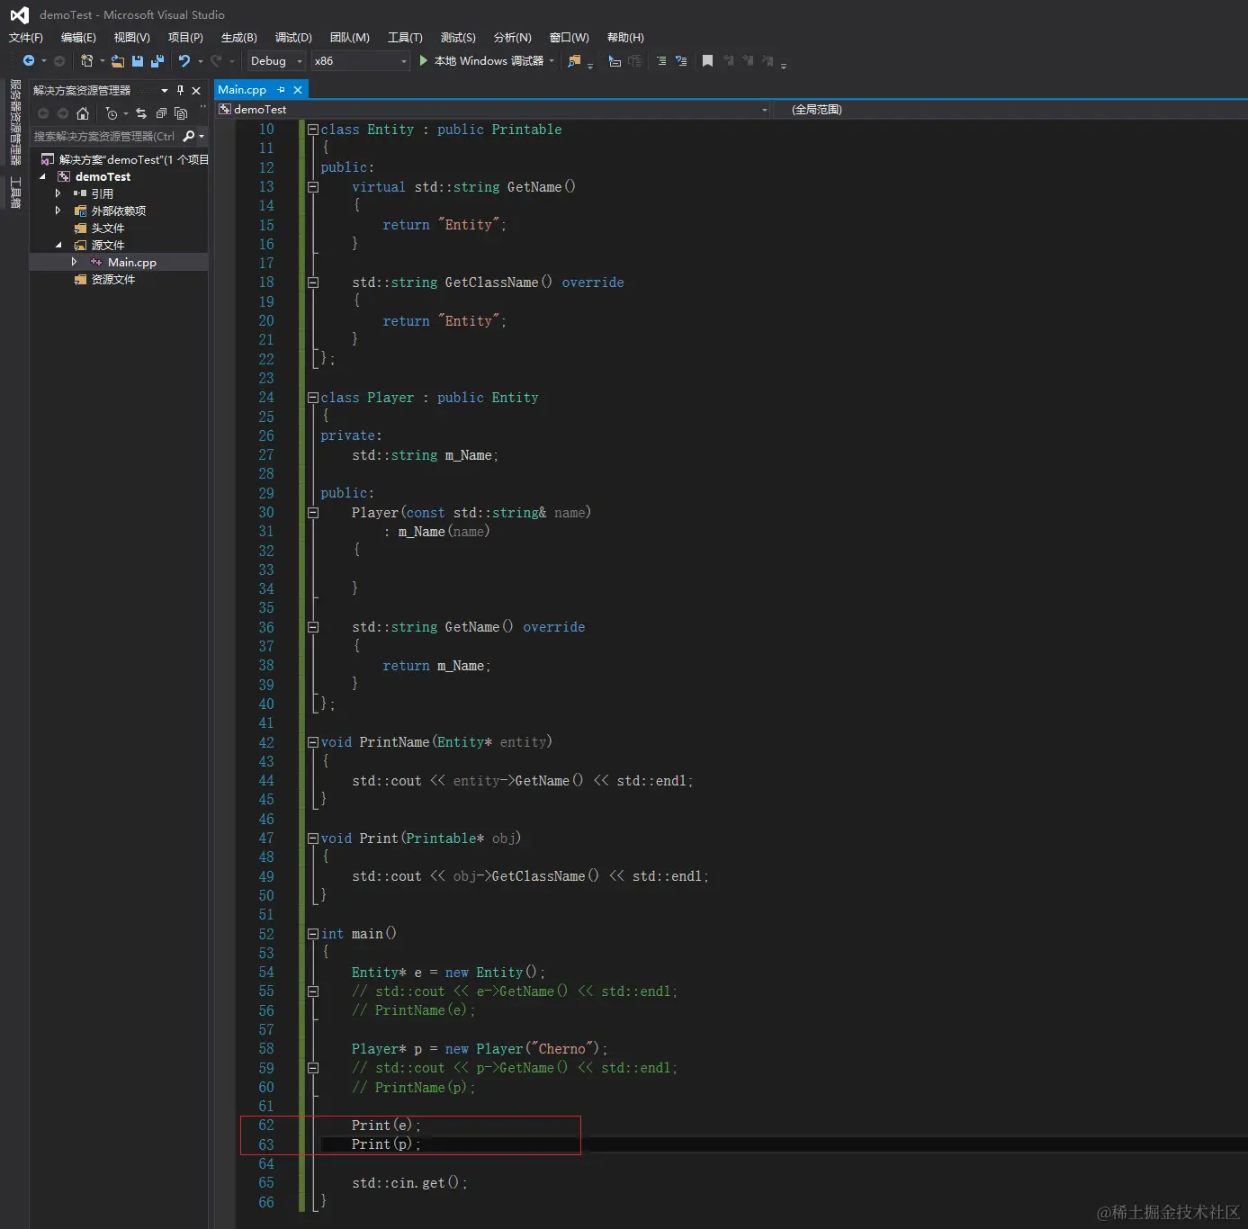Click the Open File folder icon
1248x1229 pixels.
pyautogui.click(x=118, y=61)
